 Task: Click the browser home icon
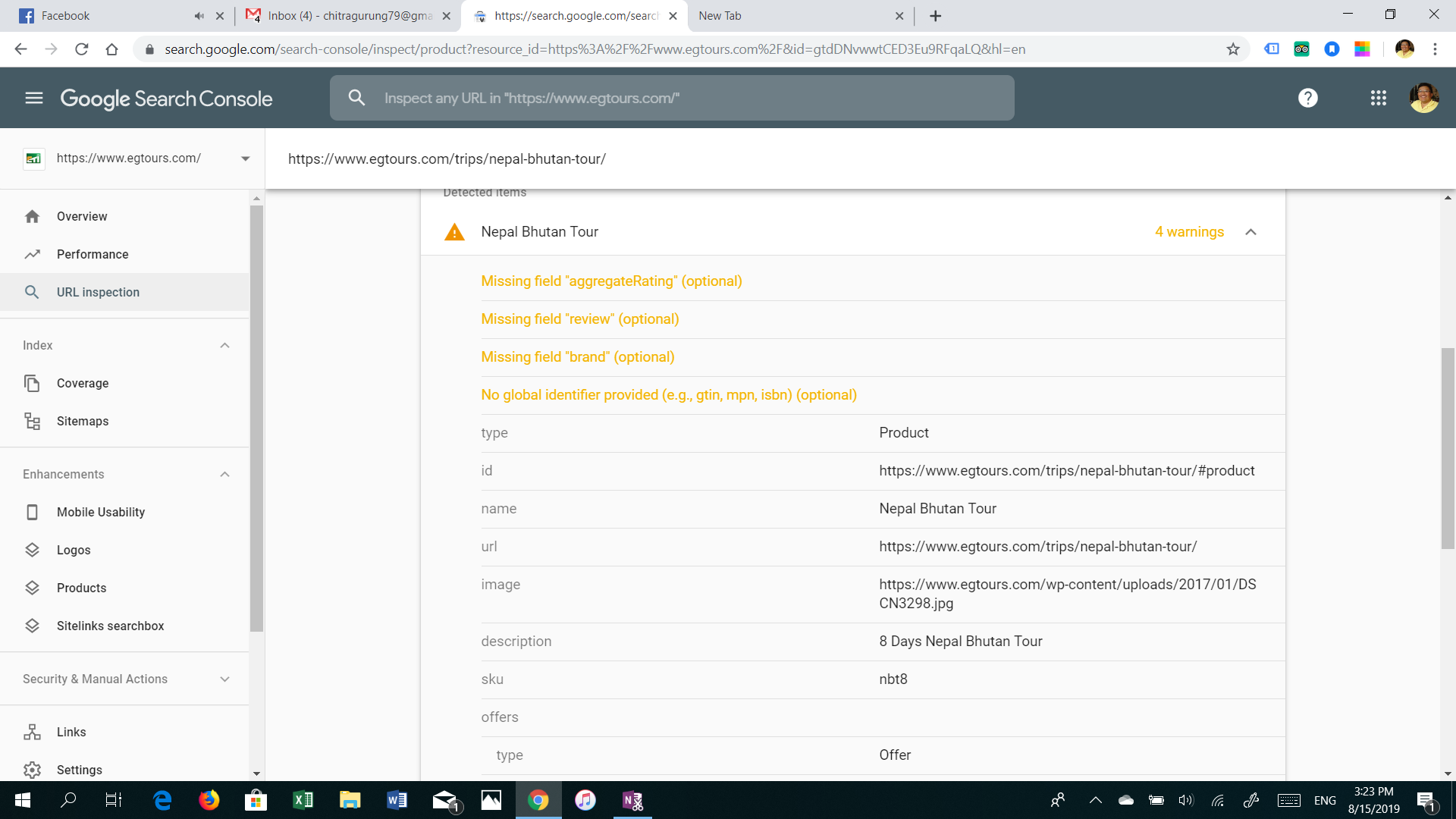(x=112, y=49)
